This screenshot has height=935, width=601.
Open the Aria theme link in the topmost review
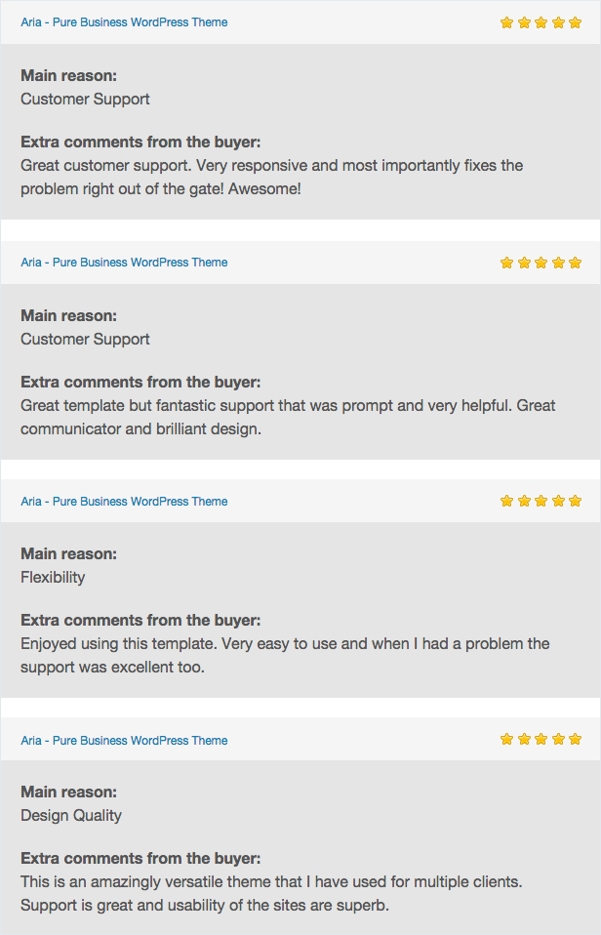(x=124, y=22)
